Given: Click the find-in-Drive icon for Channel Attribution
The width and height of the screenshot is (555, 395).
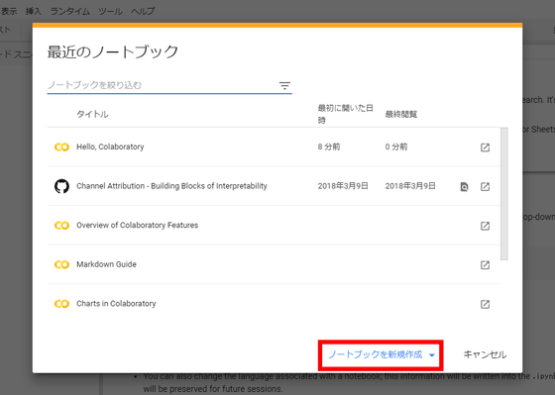Looking at the screenshot, I should [x=464, y=187].
